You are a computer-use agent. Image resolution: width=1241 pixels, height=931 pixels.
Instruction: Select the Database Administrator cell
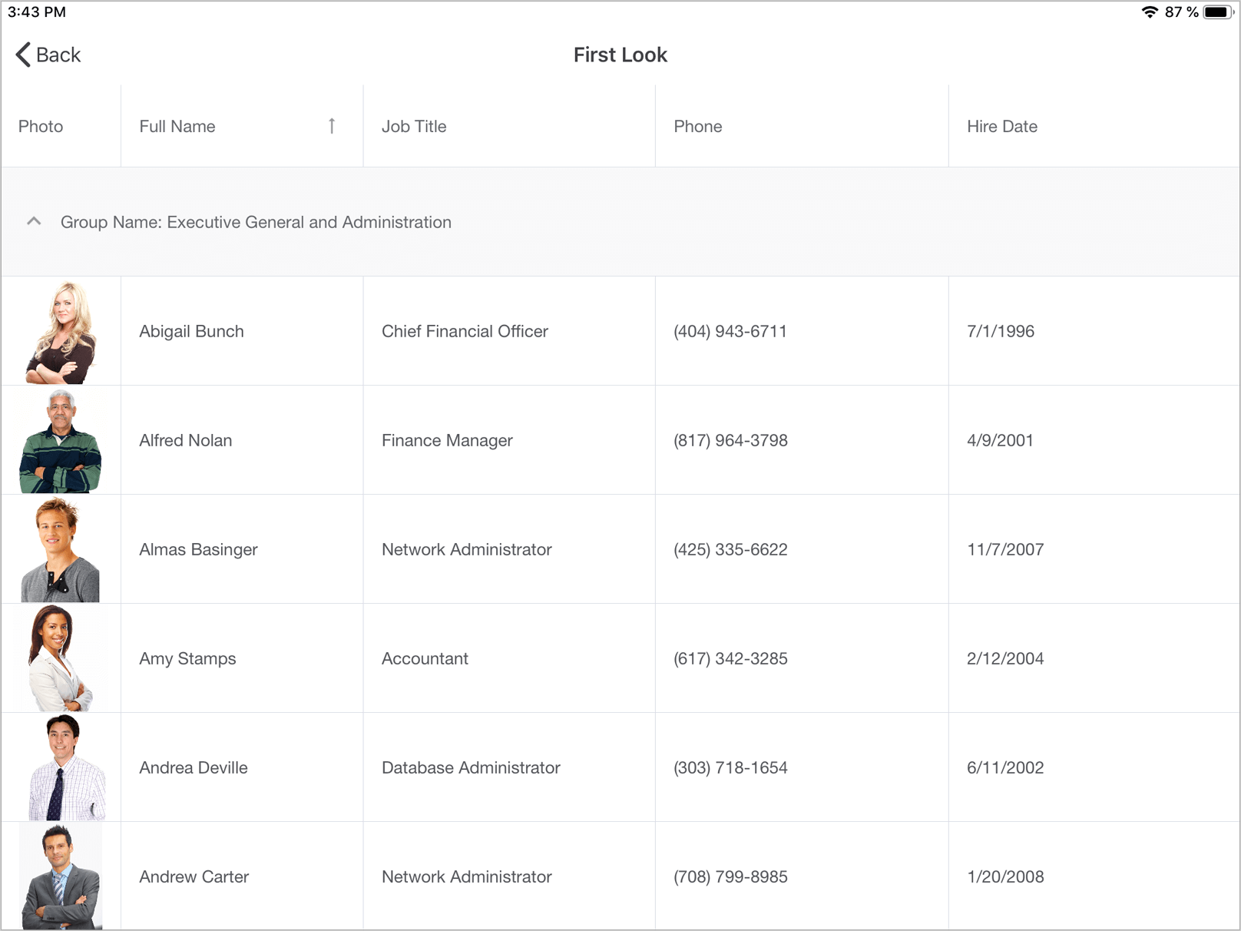point(471,768)
